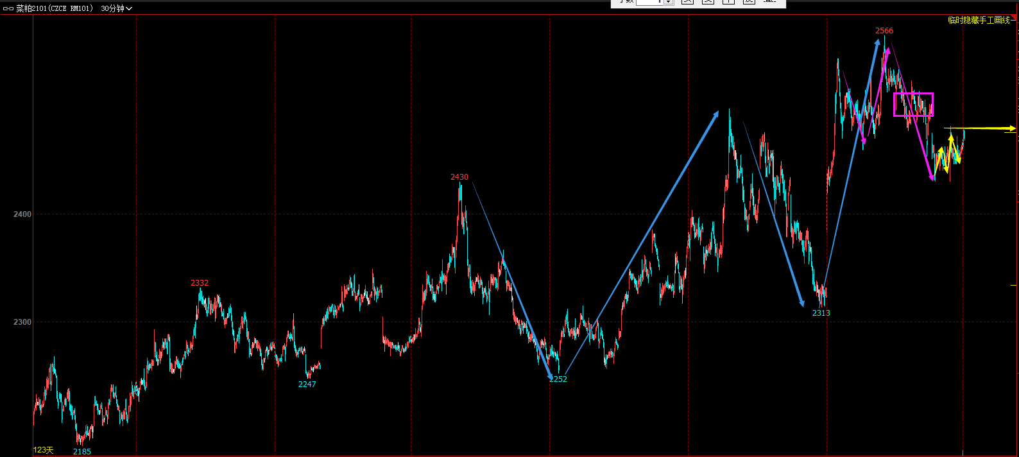Click the 2566 high price label
Screen dimensions: 1019x457
(x=884, y=31)
